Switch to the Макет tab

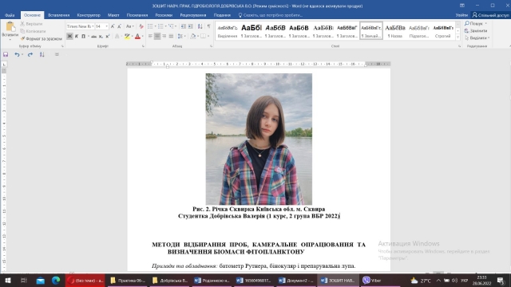point(113,15)
